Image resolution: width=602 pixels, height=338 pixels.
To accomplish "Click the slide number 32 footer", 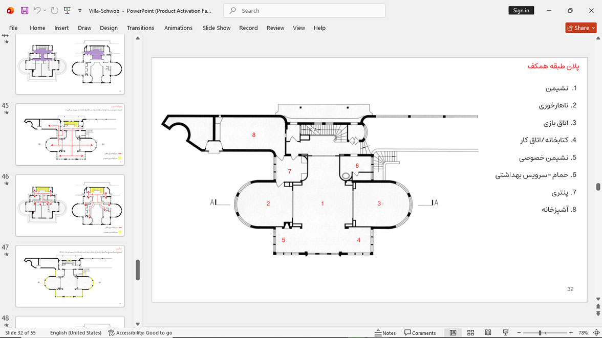I will 570,289.
